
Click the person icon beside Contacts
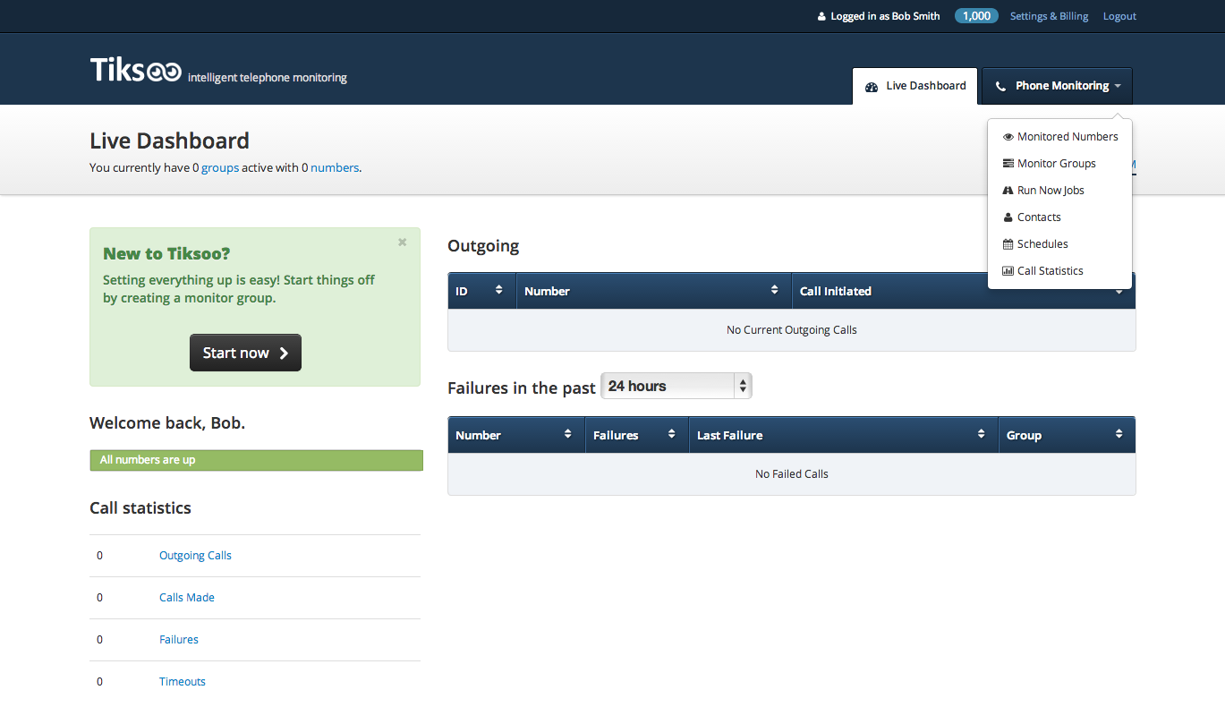1008,217
